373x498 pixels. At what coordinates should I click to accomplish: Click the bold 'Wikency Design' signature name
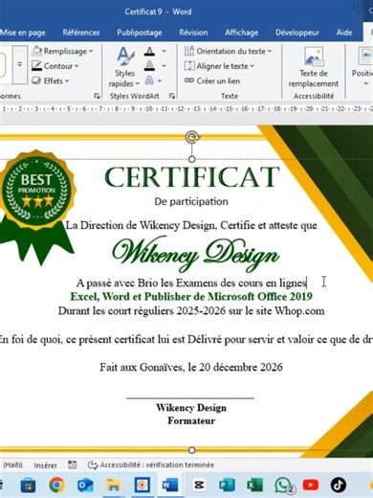191,408
